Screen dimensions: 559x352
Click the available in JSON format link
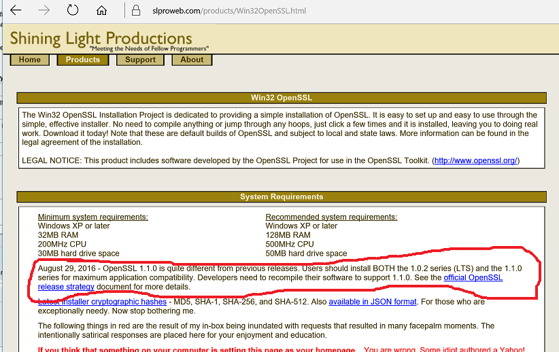[x=372, y=302]
